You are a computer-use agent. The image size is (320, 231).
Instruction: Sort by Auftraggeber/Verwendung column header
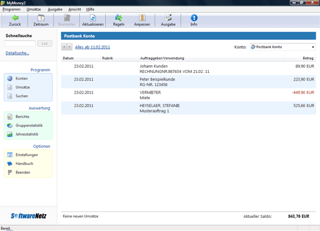(211, 58)
